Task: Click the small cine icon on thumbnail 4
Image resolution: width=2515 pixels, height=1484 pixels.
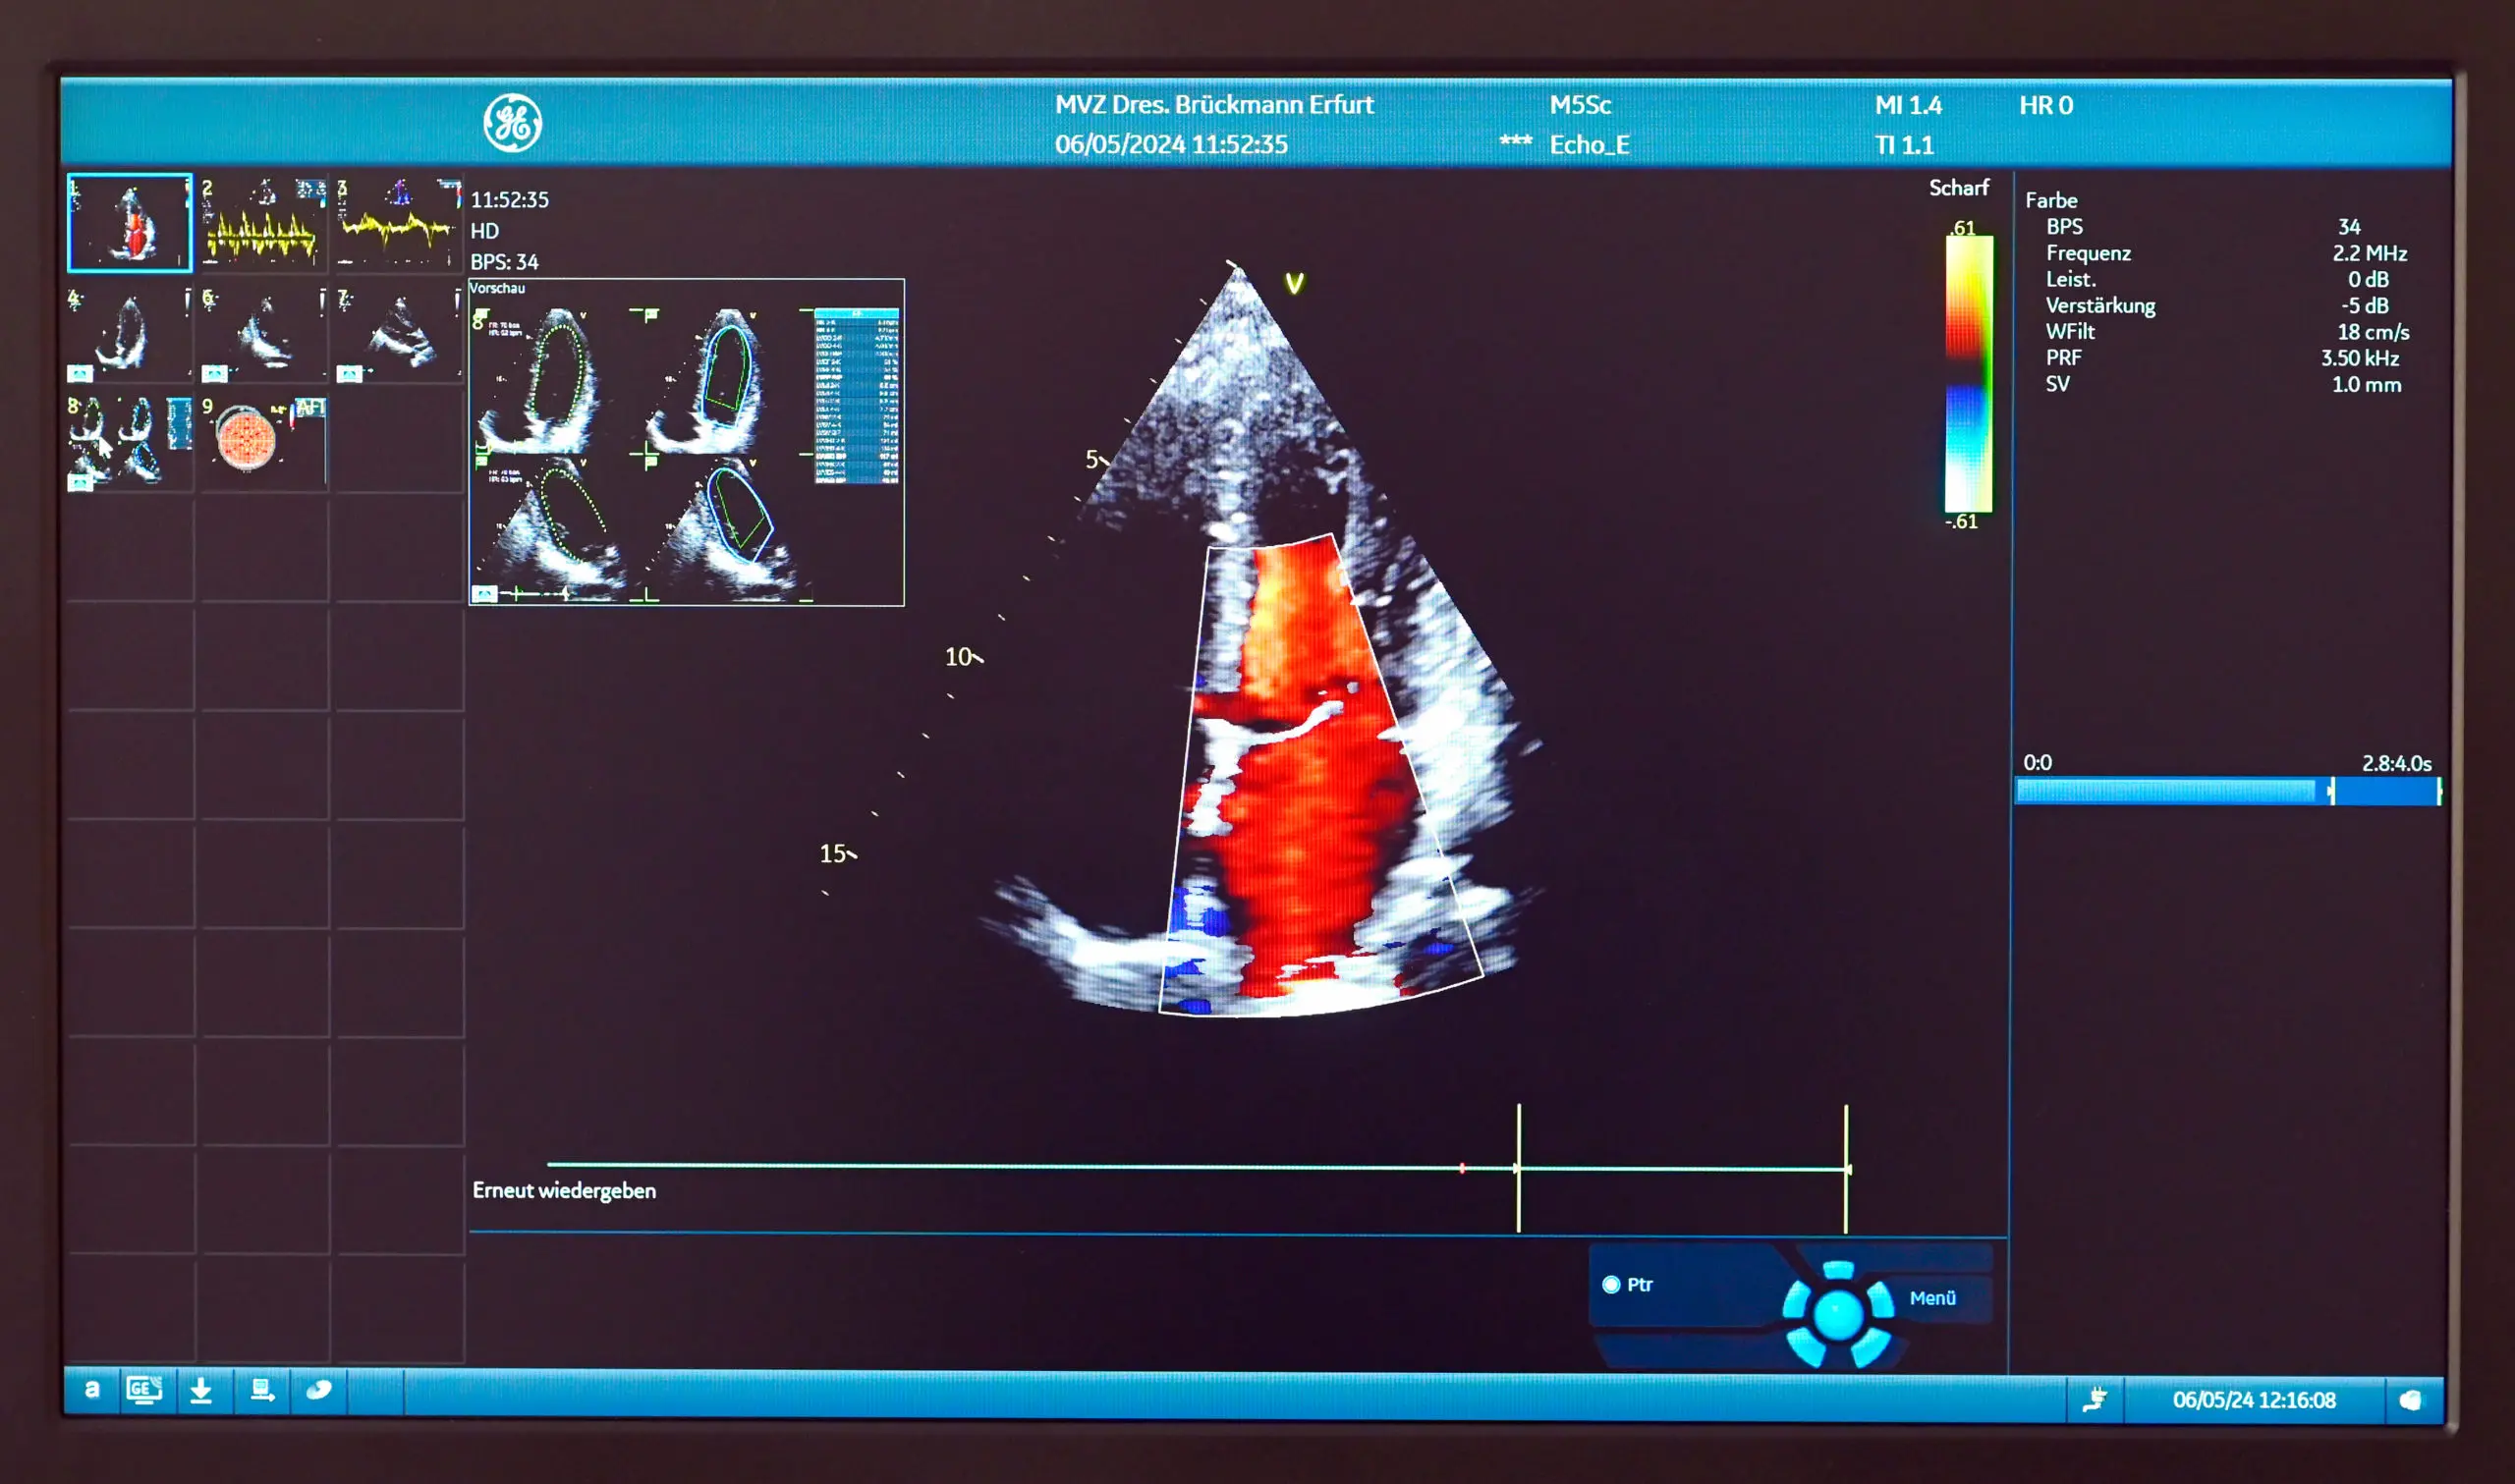Action: [80, 373]
